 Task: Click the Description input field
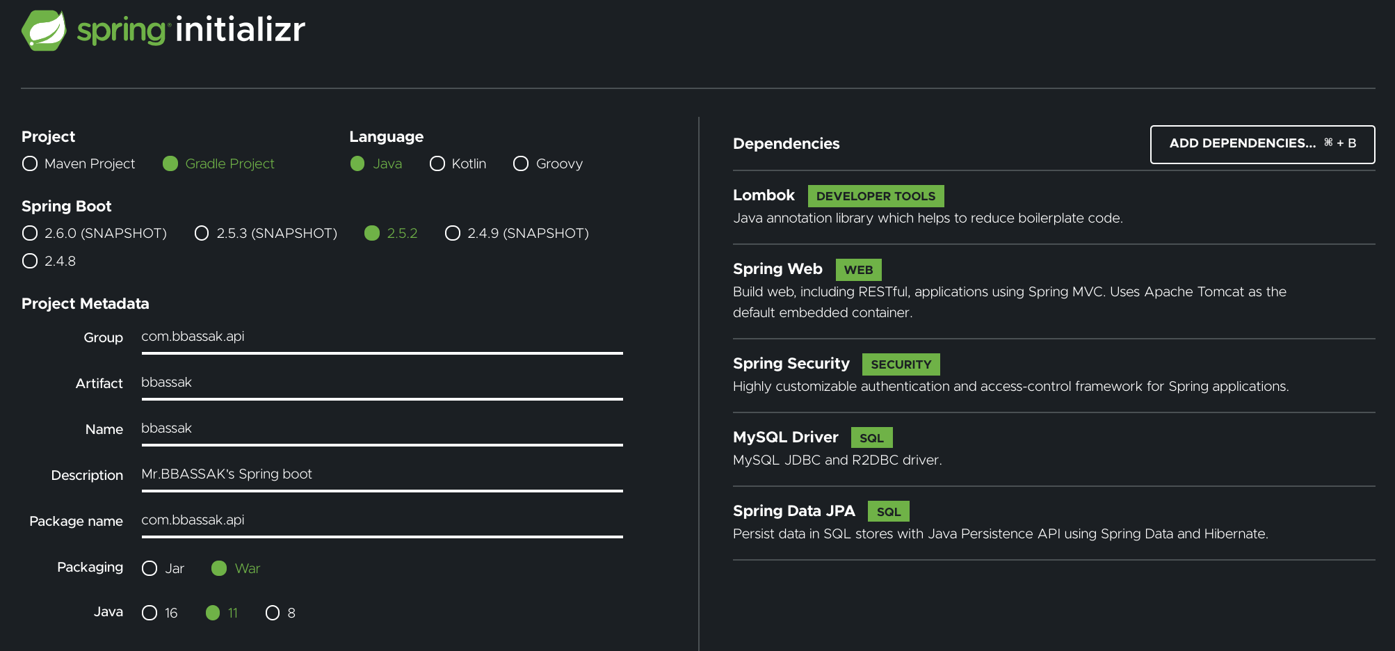[382, 475]
